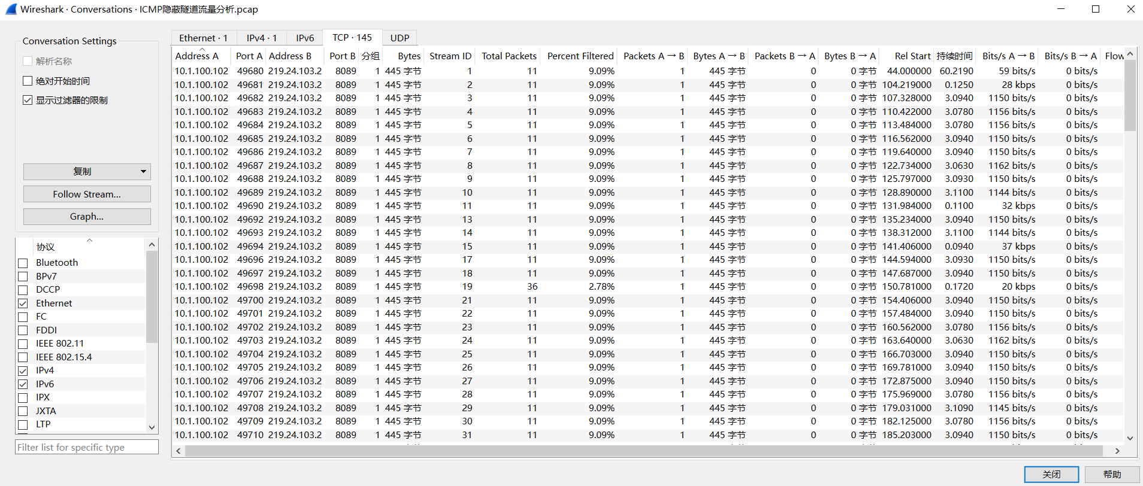The height and width of the screenshot is (486, 1143).
Task: Switch to the UDP tab
Action: pyautogui.click(x=400, y=38)
